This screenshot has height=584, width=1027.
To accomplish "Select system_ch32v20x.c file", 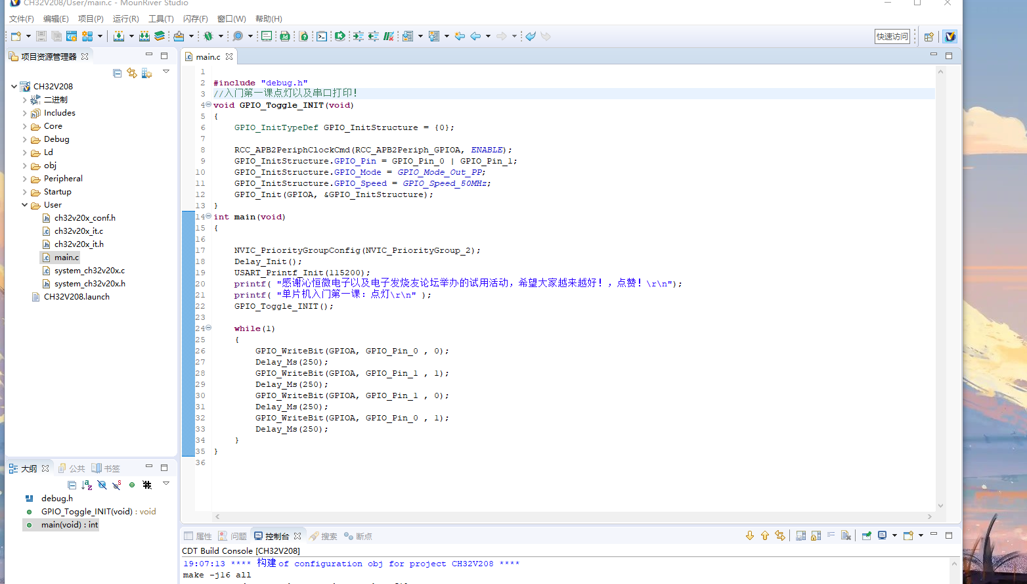I will pos(89,271).
